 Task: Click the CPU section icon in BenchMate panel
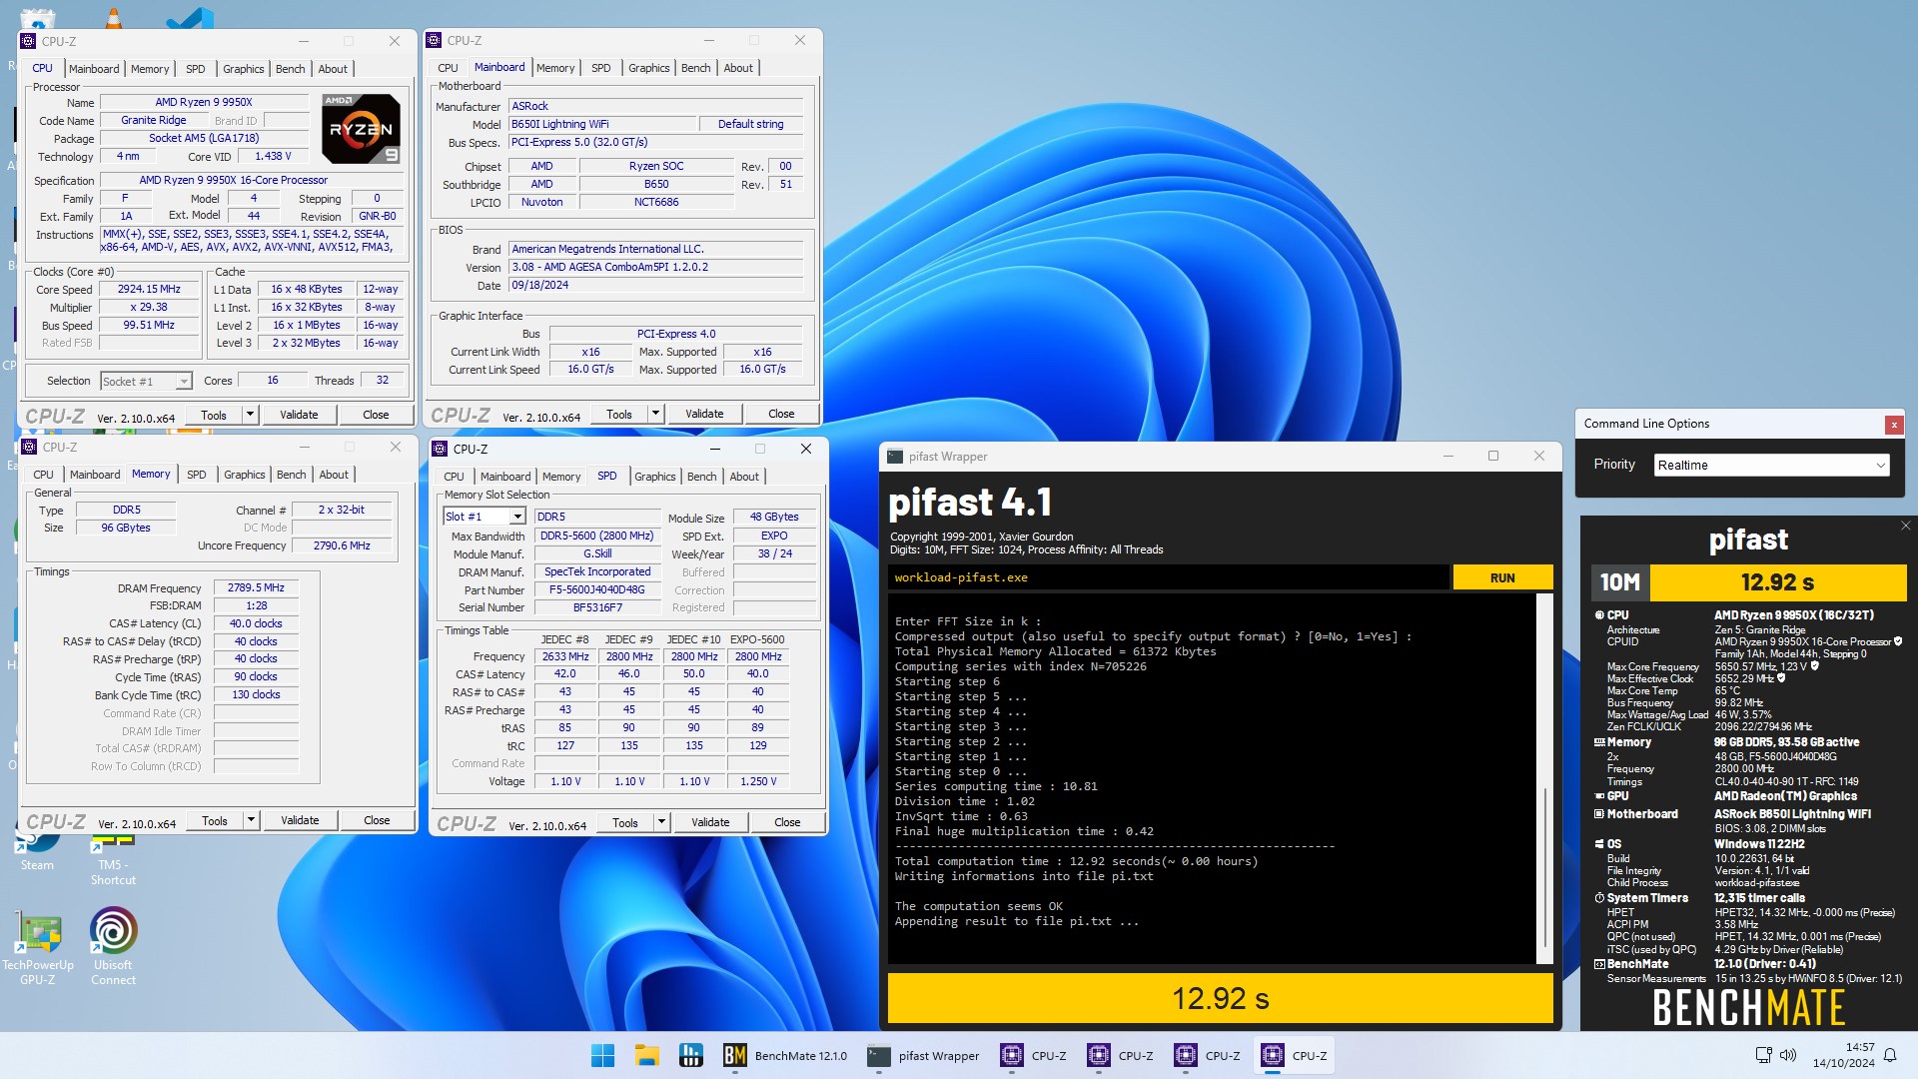[1599, 615]
